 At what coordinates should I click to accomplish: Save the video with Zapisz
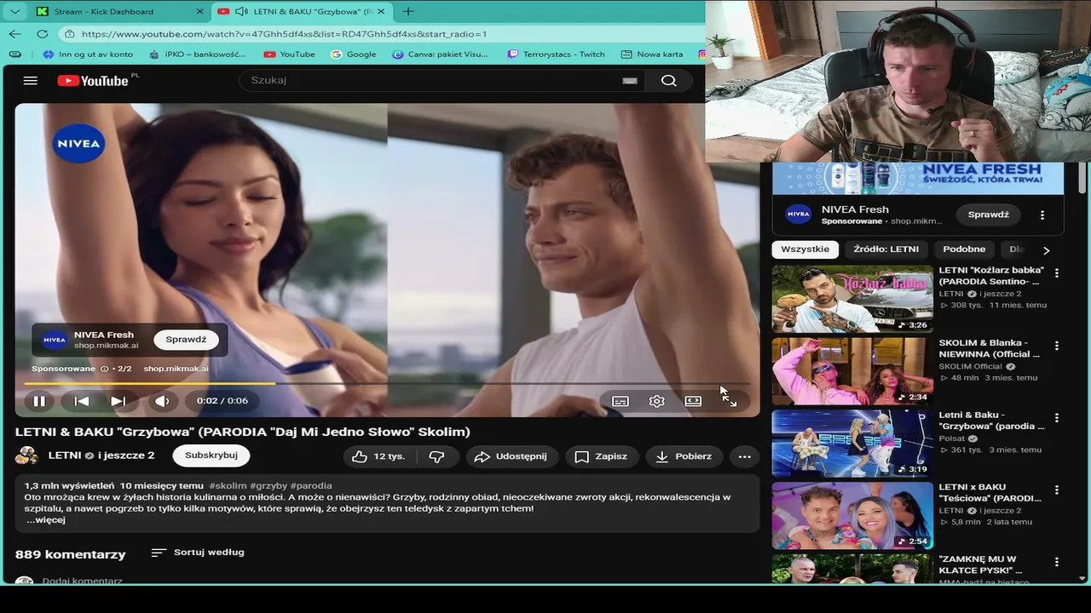pyautogui.click(x=601, y=456)
